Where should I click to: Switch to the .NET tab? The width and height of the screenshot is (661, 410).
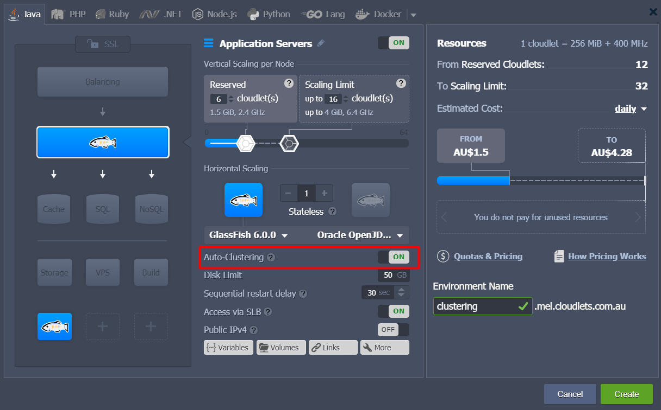click(x=161, y=14)
